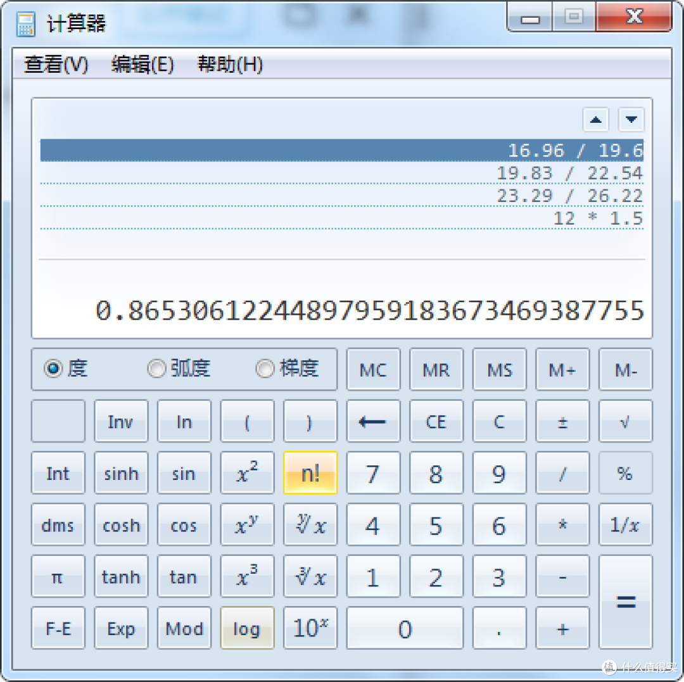Click the Int integer part button
The width and height of the screenshot is (684, 682).
pos(58,472)
